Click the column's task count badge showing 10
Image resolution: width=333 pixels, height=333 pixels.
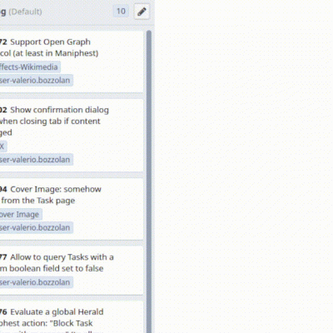click(x=121, y=12)
